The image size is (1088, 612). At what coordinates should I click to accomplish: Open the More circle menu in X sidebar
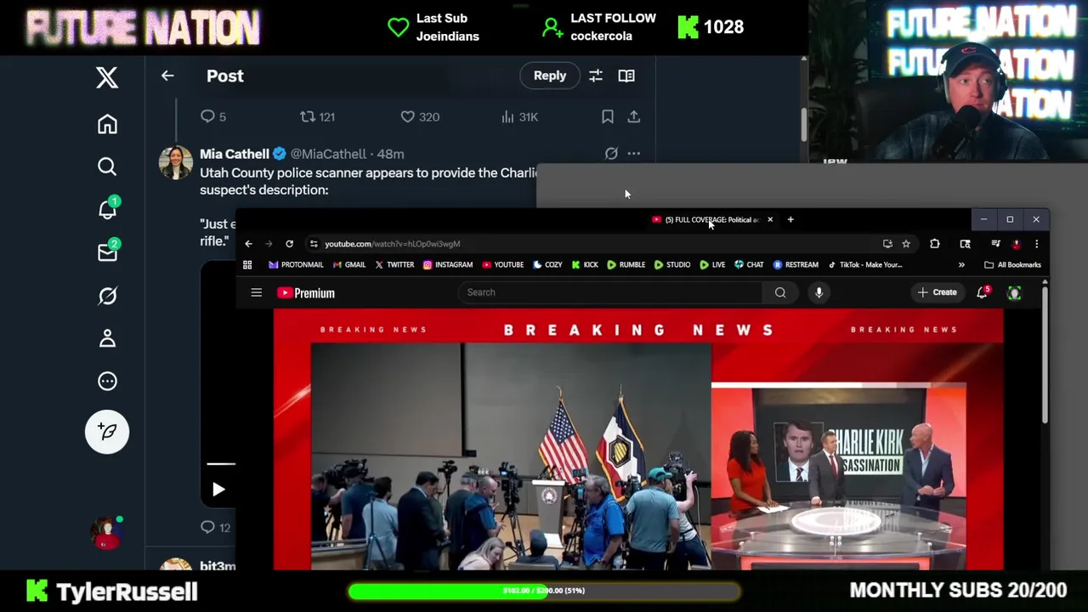(107, 381)
